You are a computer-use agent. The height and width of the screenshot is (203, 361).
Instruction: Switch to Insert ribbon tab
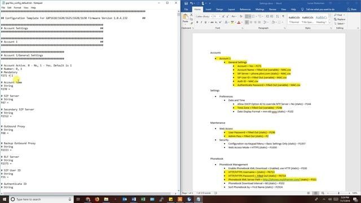pyautogui.click(x=208, y=10)
